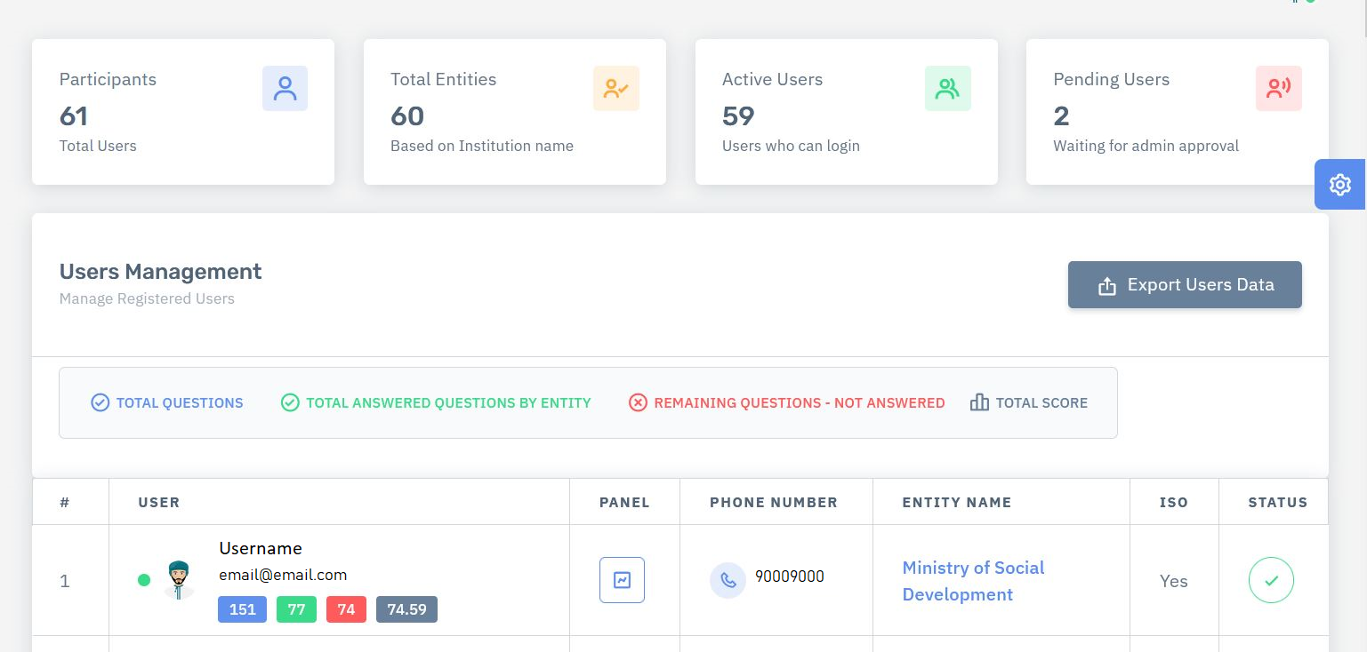Click the Participants user icon
This screenshot has width=1367, height=652.
pos(285,89)
